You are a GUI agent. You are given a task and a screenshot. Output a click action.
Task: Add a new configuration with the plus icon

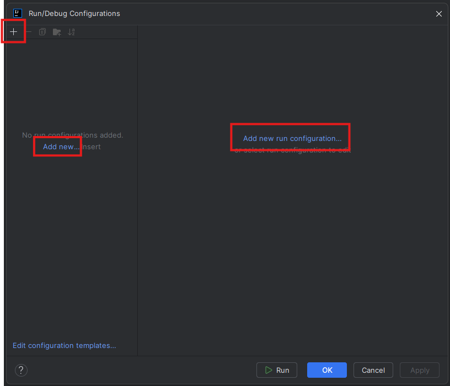point(13,31)
